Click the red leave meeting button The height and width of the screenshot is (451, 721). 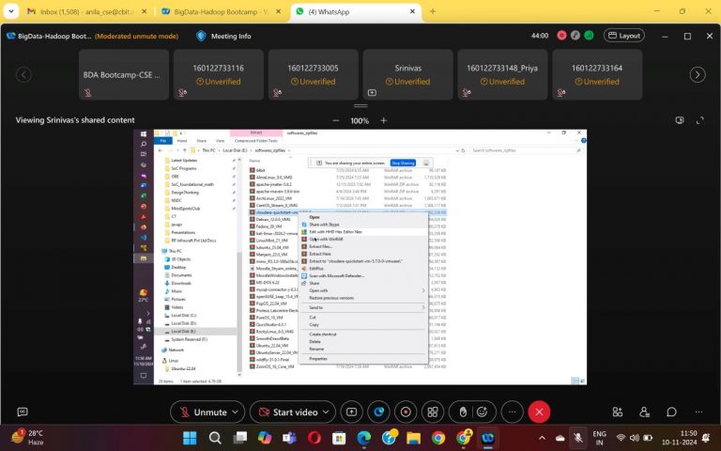[x=539, y=412]
